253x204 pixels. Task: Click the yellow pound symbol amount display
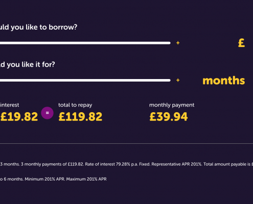(x=241, y=43)
